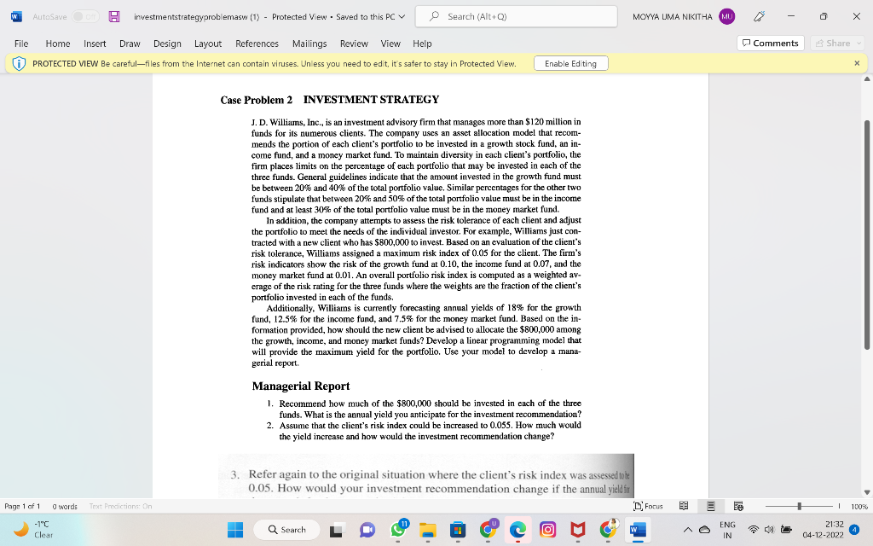Viewport: 873px width, 546px height.
Task: Click the Protected View shield info icon
Action: [x=19, y=63]
